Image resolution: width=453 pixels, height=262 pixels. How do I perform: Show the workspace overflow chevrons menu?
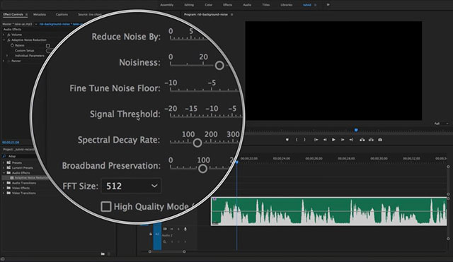click(328, 5)
